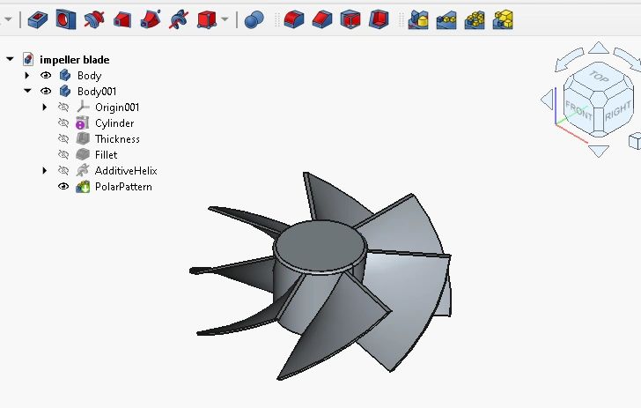Show Fillet via its visibility icon
This screenshot has width=641, height=408.
(x=63, y=155)
